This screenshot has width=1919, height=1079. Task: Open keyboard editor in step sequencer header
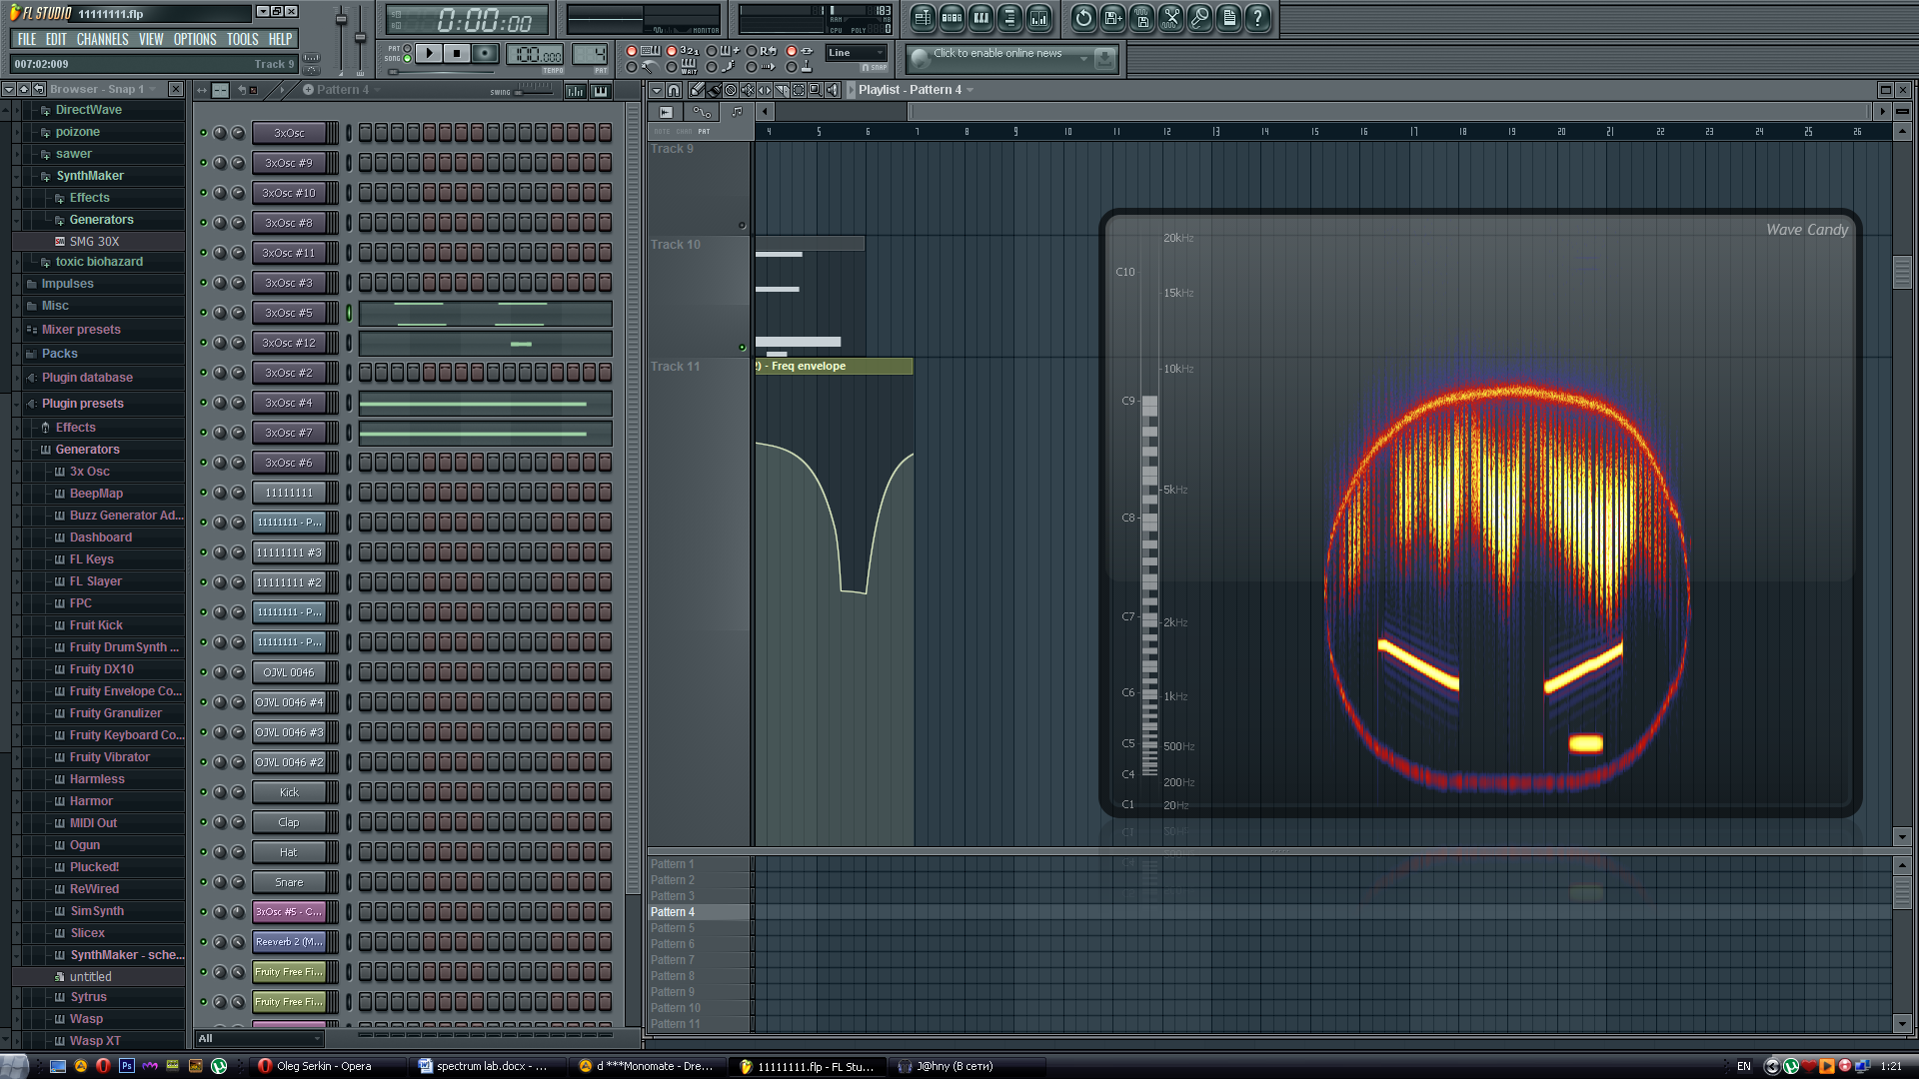click(x=600, y=91)
